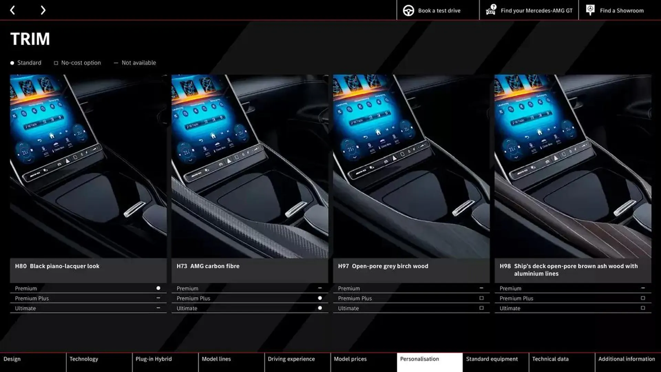Click the Premium Plus dot for H73 AMG carbon fibre
This screenshot has width=661, height=372.
coord(319,298)
